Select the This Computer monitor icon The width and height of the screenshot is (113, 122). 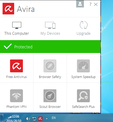17,25
